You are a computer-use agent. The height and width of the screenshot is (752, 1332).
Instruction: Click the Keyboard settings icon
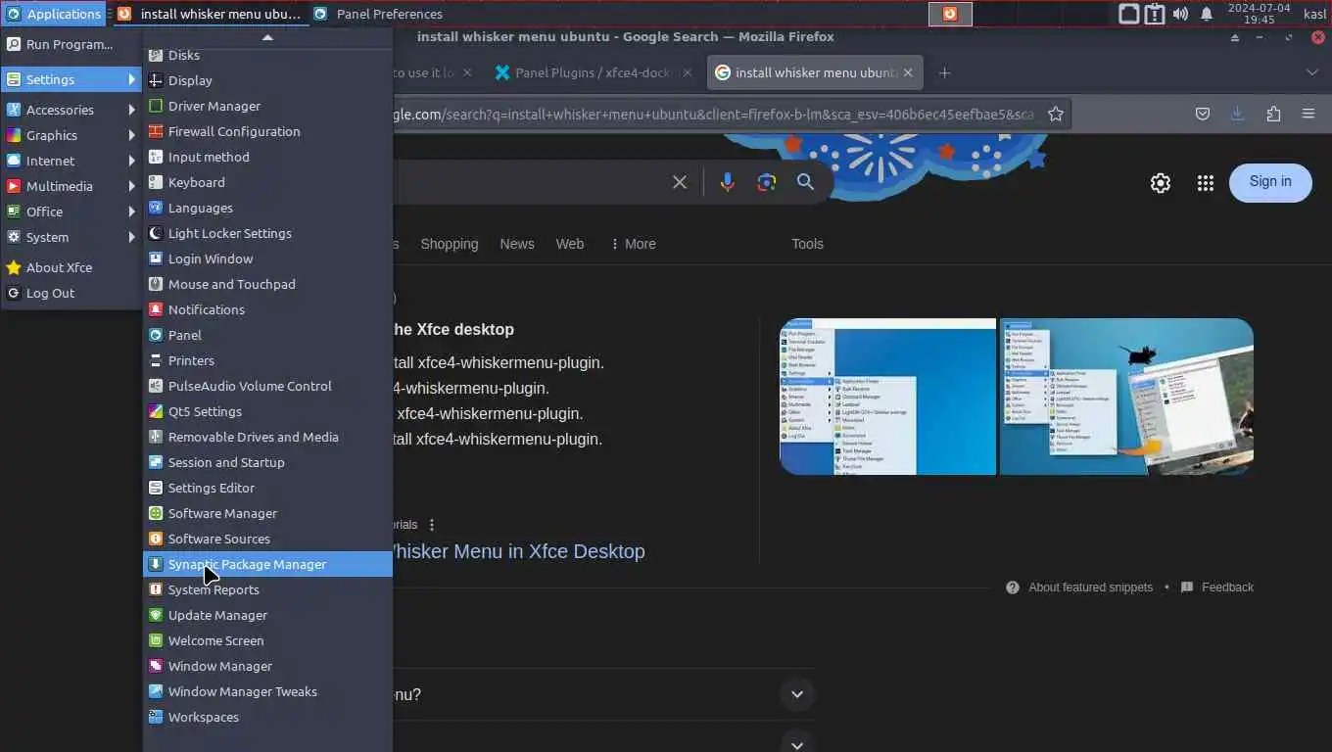(x=155, y=182)
